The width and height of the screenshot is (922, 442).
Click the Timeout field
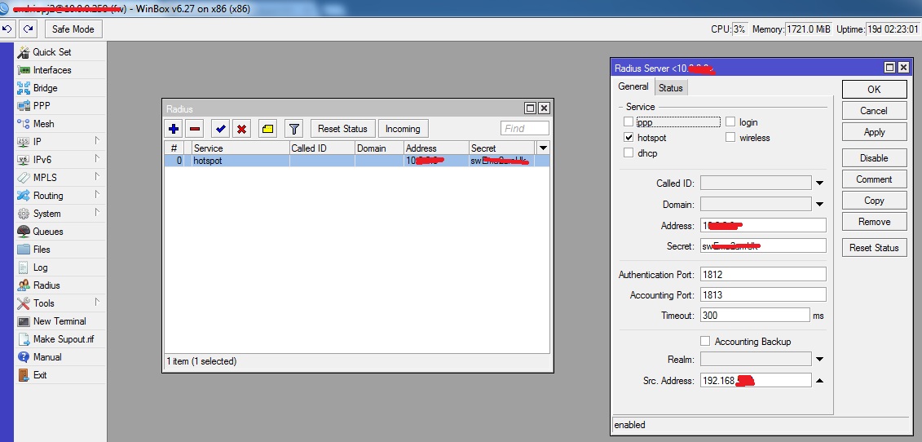(755, 315)
